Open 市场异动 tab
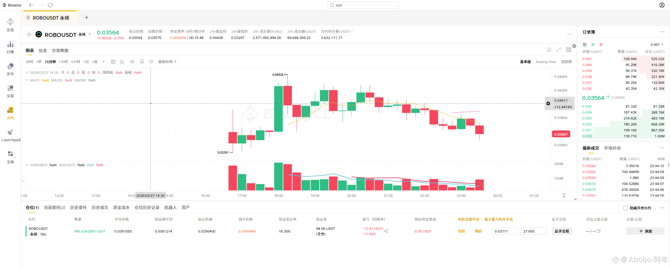 pos(612,148)
